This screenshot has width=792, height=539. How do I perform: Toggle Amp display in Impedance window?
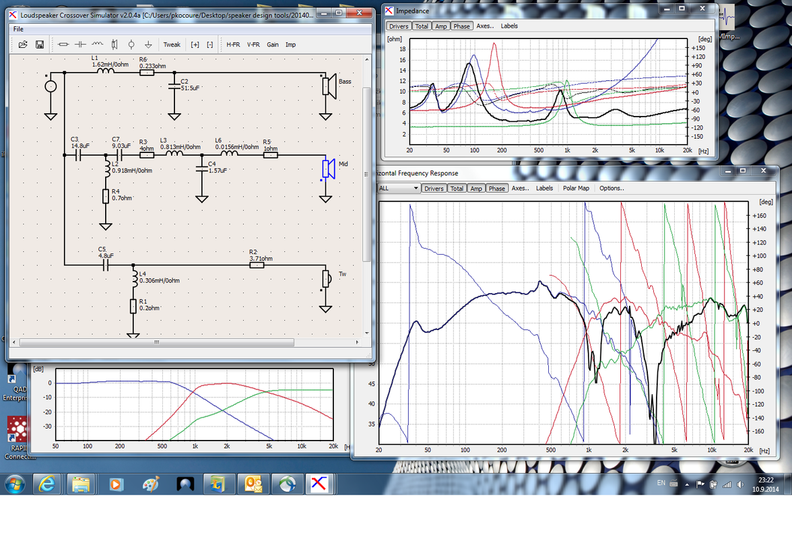click(x=441, y=26)
